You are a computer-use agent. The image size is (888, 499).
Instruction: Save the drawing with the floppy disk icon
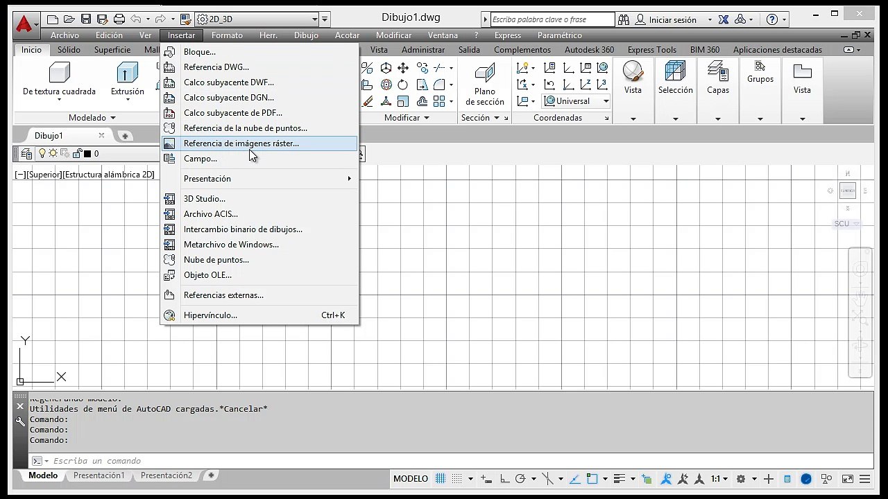(86, 19)
